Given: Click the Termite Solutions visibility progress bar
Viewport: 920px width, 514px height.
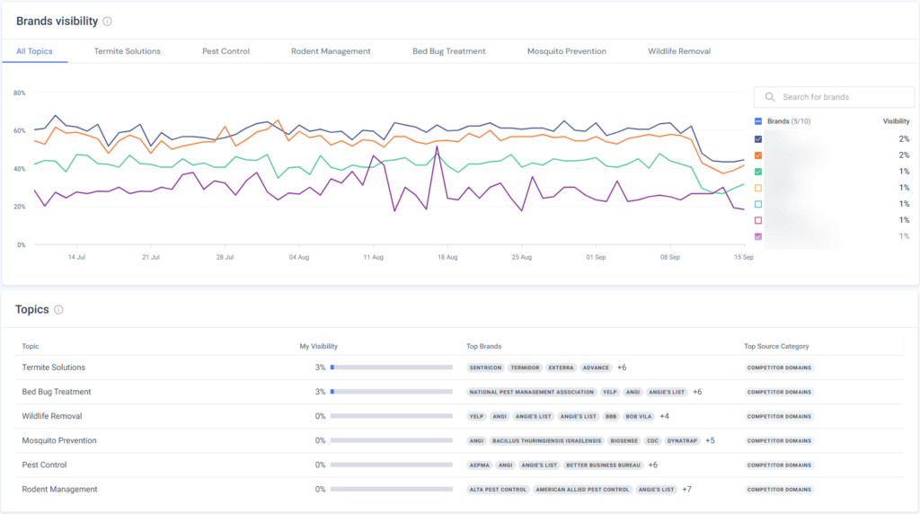Looking at the screenshot, I should coord(392,368).
